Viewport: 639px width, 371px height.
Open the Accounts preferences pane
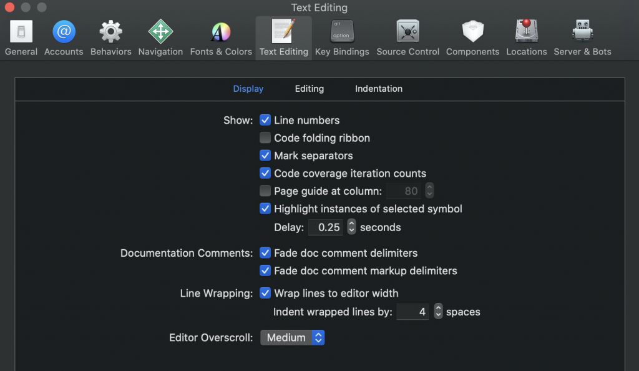[x=64, y=38]
